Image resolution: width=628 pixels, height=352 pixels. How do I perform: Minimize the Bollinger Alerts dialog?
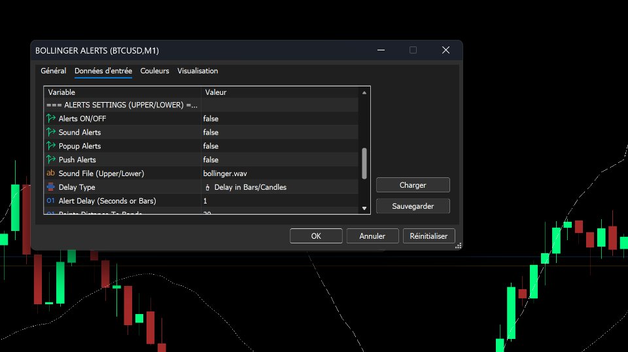pos(381,50)
